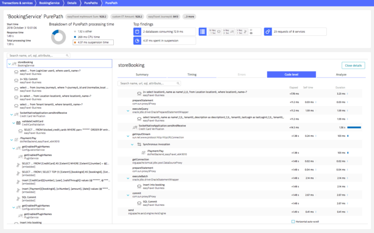This screenshot has height=233, width=374.
Task: Collapse commit row in code level
Action: (x=128, y=195)
